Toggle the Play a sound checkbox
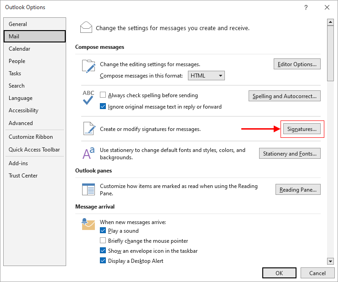The image size is (338, 282). (x=103, y=231)
